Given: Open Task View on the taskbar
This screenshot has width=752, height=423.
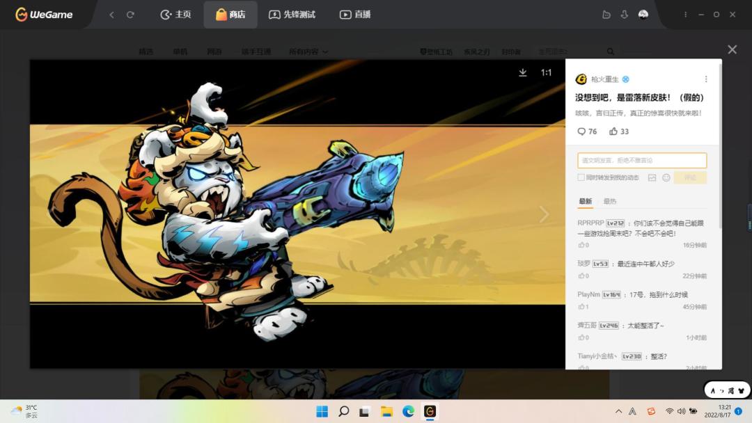Looking at the screenshot, I should point(364,411).
